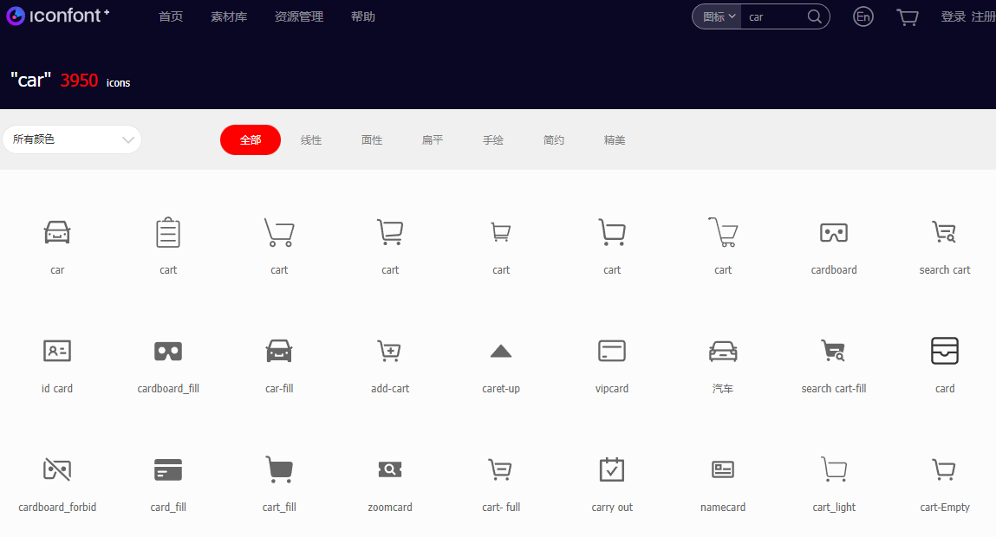
Task: Open the 素材库 menu item
Action: point(229,16)
